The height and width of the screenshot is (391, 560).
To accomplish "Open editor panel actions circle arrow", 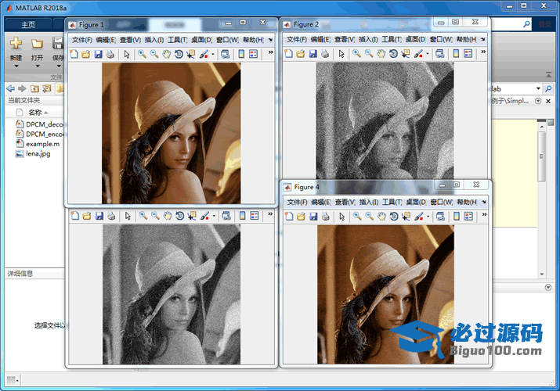I will pos(538,101).
